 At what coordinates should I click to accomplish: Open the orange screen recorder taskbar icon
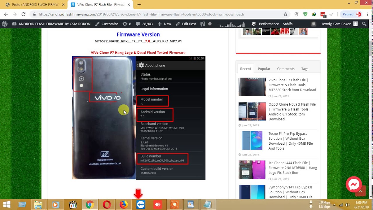tap(175, 205)
